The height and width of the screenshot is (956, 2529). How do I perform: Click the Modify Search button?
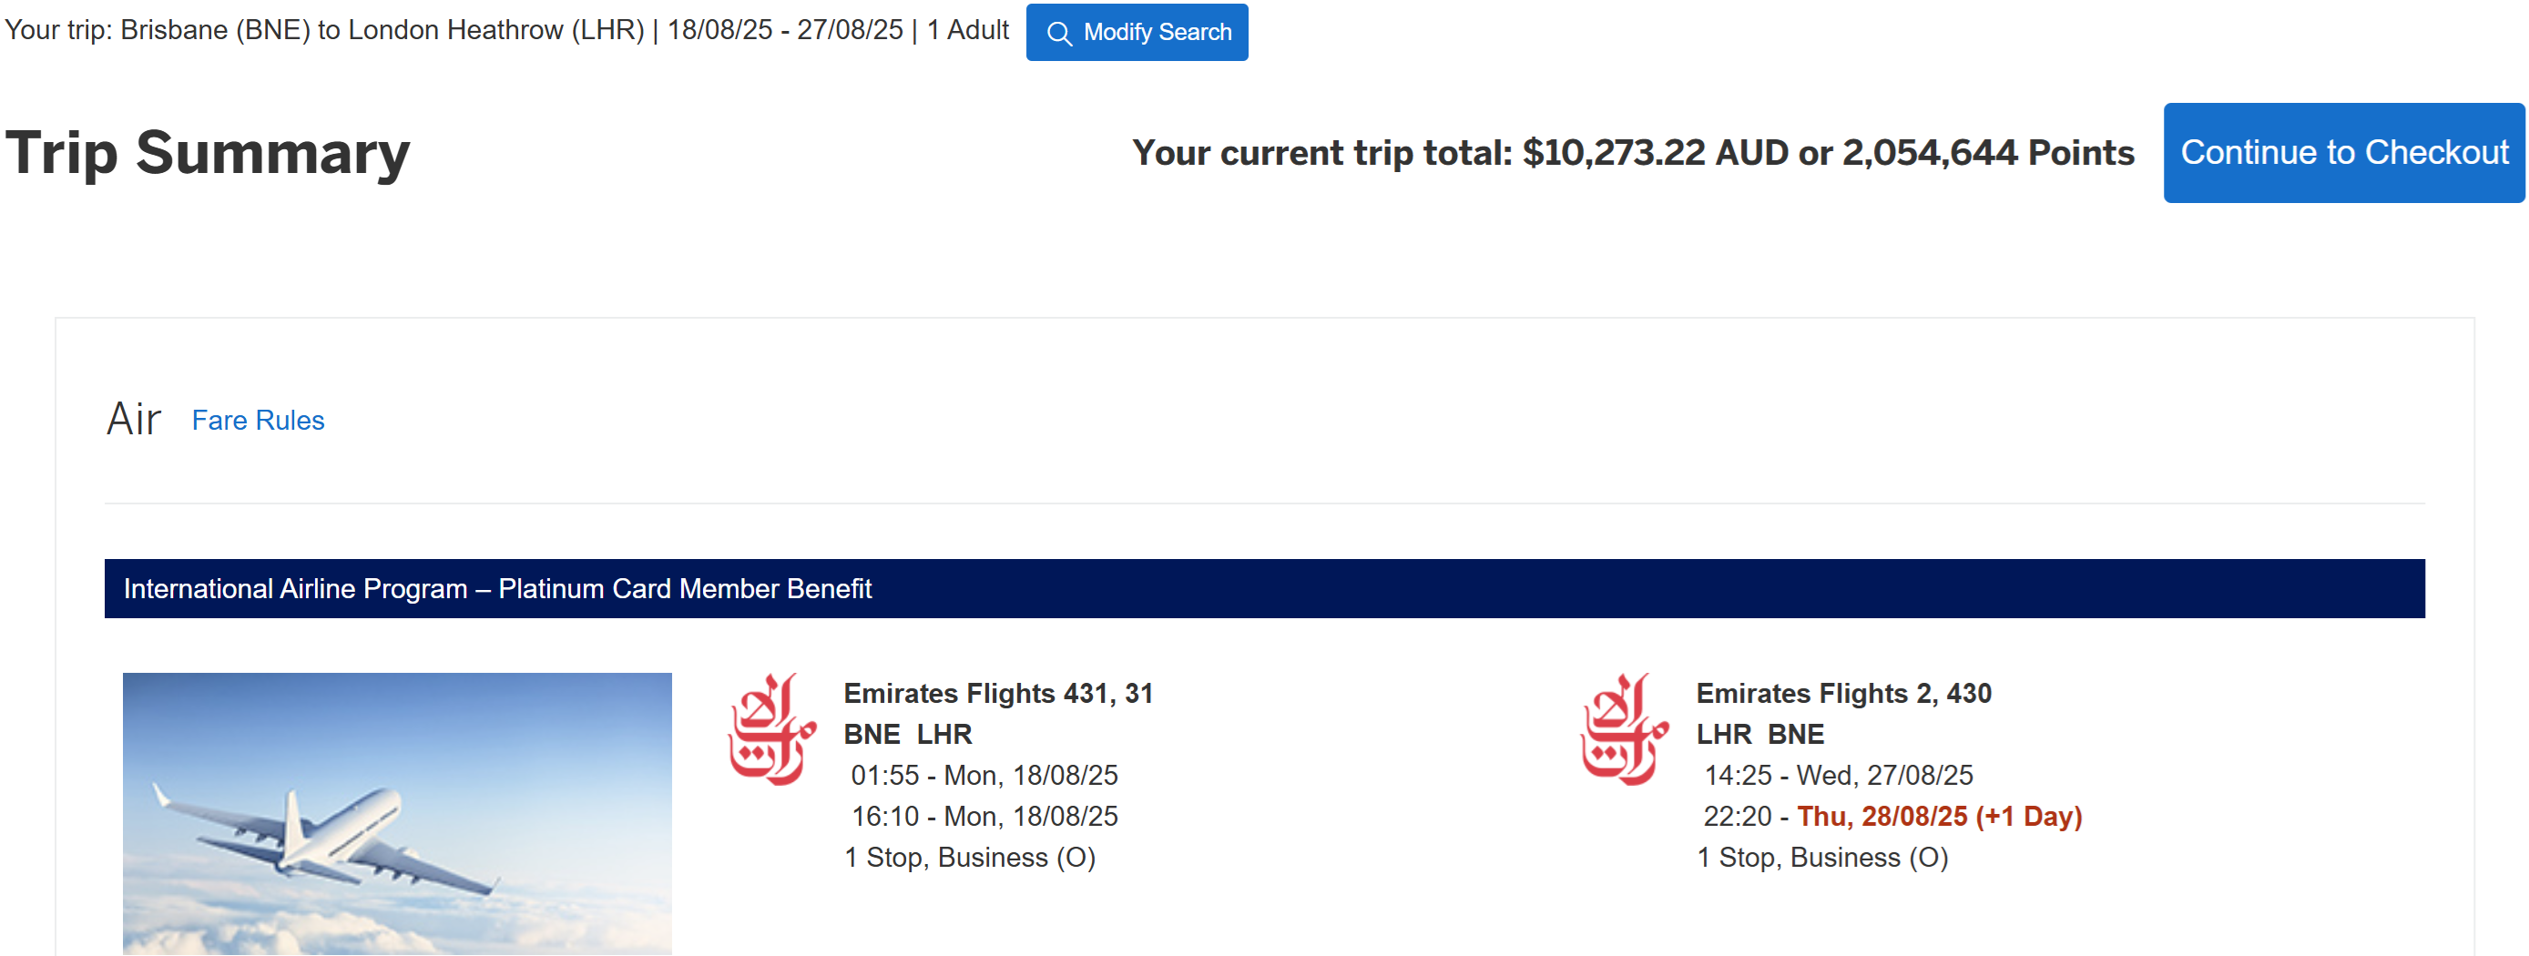(1137, 33)
